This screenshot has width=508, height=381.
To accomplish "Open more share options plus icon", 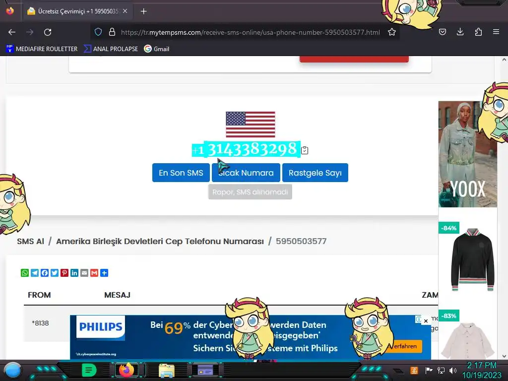I will click(104, 273).
